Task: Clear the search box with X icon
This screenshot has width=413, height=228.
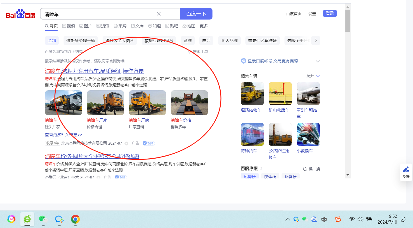Action: [159, 14]
